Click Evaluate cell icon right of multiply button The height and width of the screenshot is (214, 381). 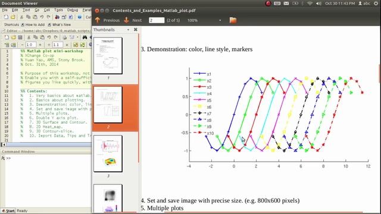tap(76, 45)
